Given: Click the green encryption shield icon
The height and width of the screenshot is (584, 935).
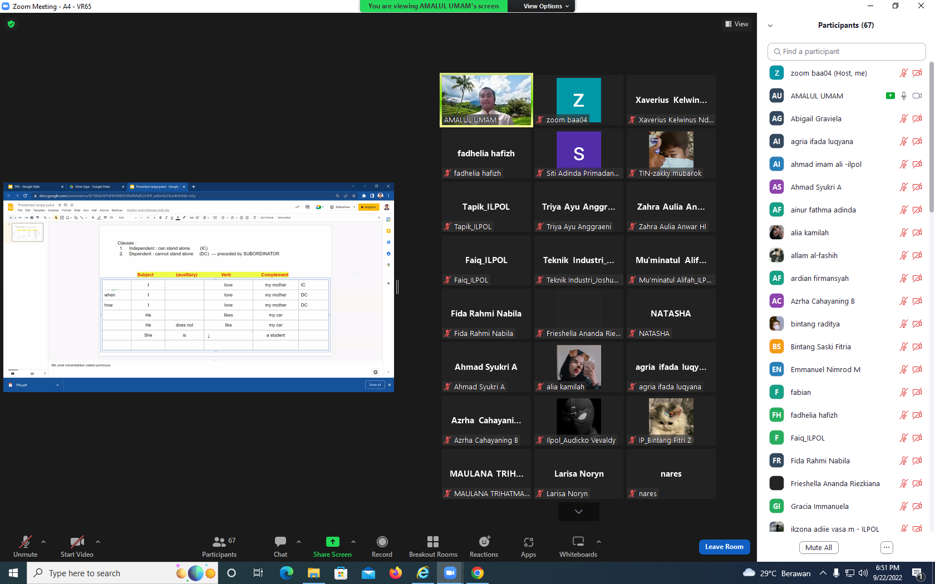Looking at the screenshot, I should click(x=11, y=24).
